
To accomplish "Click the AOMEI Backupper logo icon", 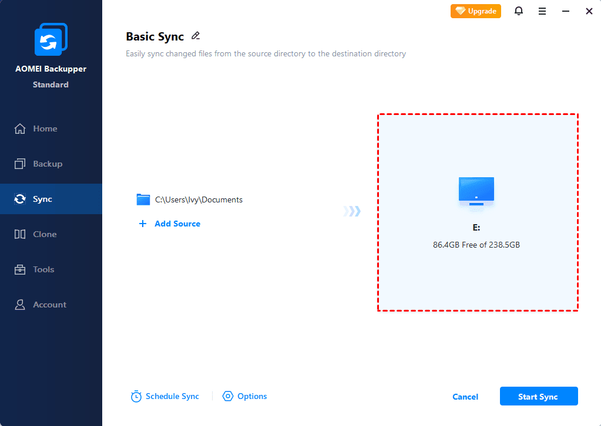I will [x=51, y=40].
